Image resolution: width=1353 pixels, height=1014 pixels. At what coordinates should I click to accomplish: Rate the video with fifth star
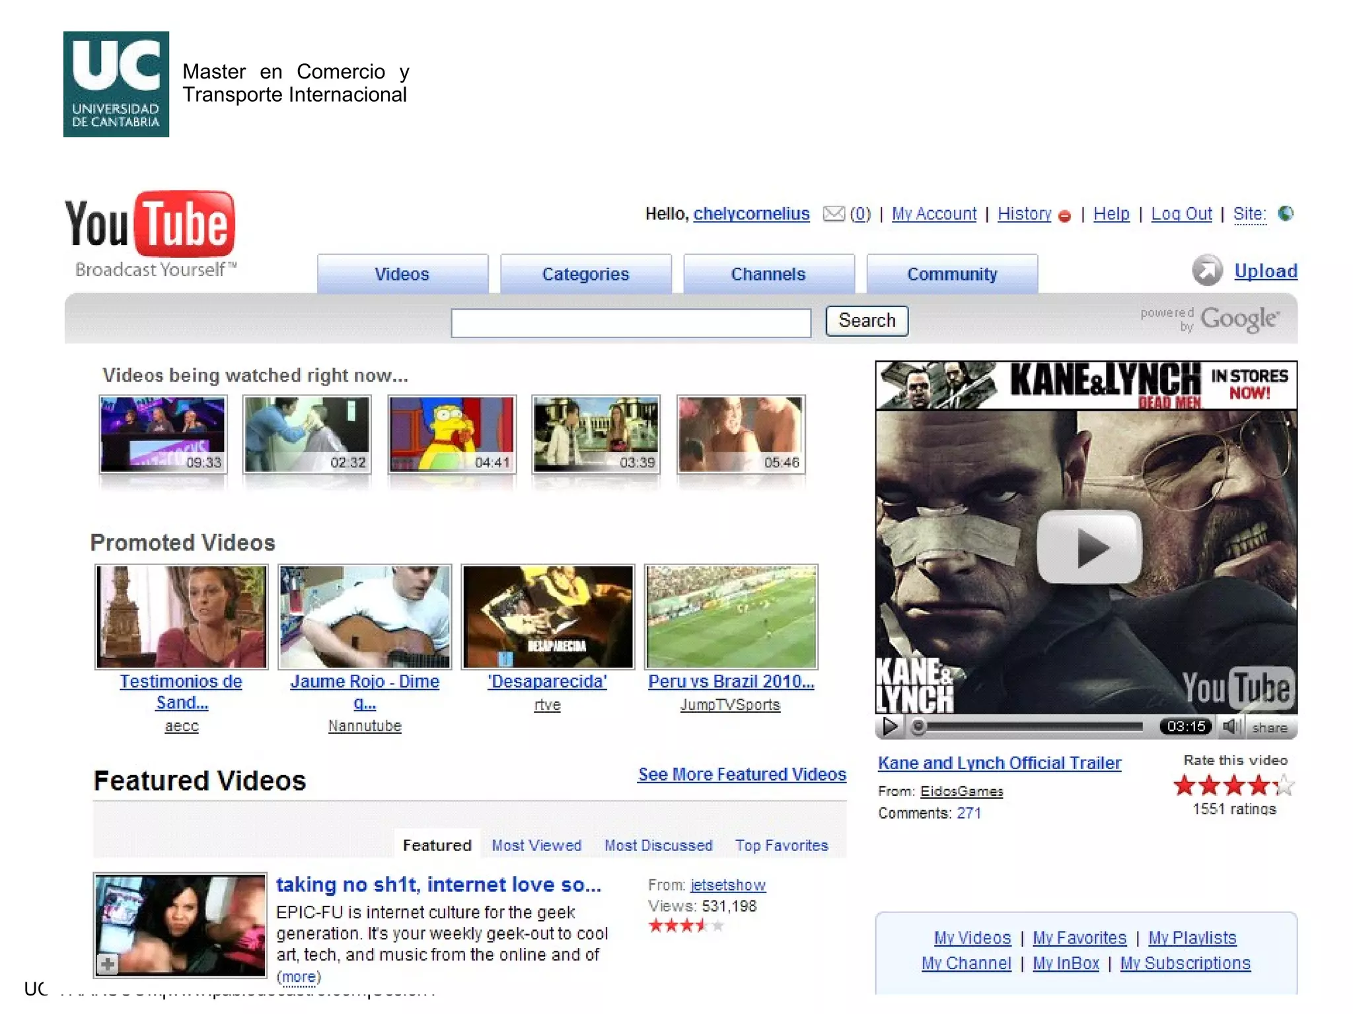[1284, 786]
